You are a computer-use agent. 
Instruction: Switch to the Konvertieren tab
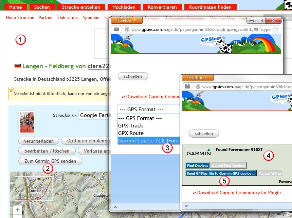tap(162, 7)
